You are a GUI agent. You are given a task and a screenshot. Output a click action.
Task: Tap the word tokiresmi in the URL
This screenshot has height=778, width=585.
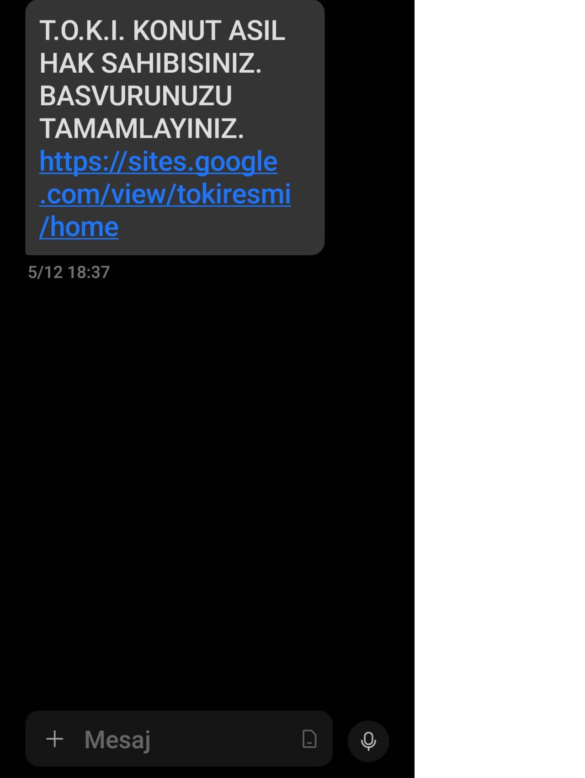point(234,194)
